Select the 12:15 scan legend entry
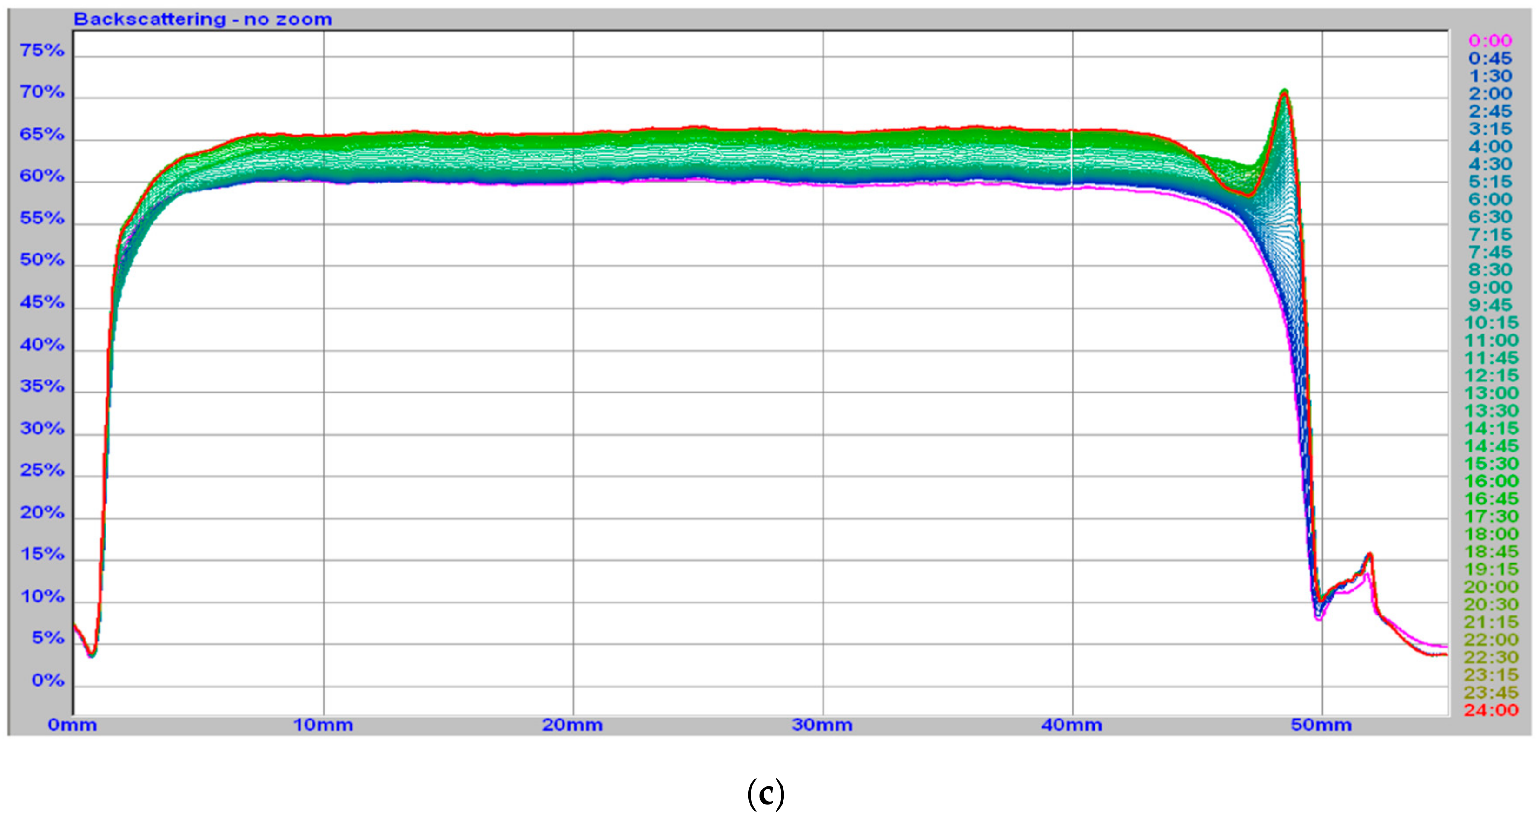Viewport: 1540px width, 818px height. (1491, 376)
